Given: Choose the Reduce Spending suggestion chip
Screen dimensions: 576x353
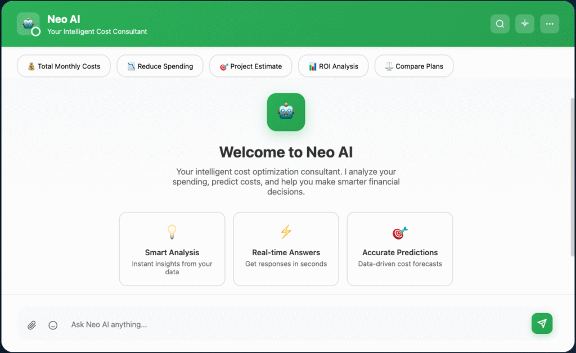Looking at the screenshot, I should pos(160,66).
